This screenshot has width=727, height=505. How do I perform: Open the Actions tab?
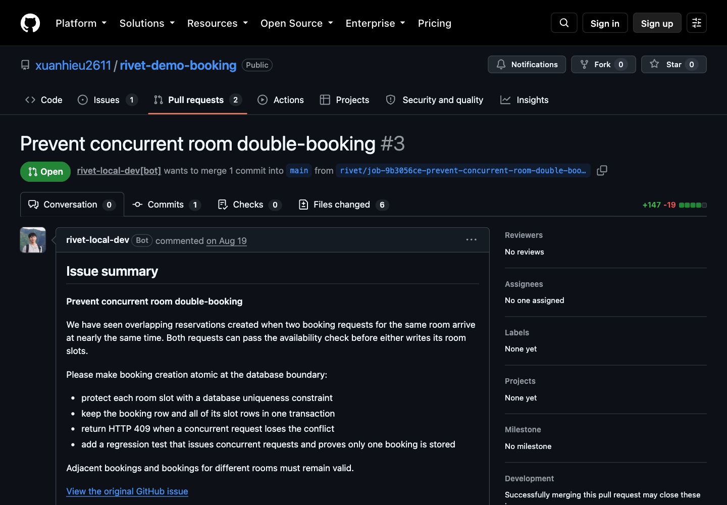[281, 100]
